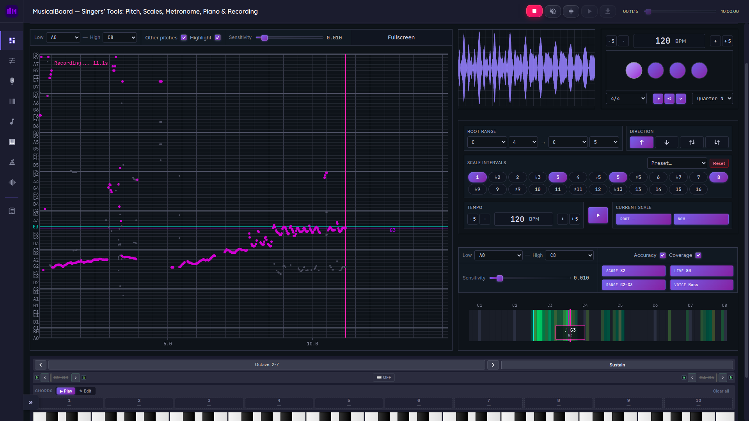Change the 4/4 time signature dropdown
The width and height of the screenshot is (749, 421).
pyautogui.click(x=626, y=98)
